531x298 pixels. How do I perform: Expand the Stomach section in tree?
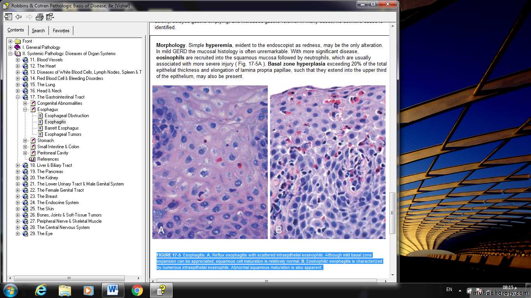click(x=25, y=140)
